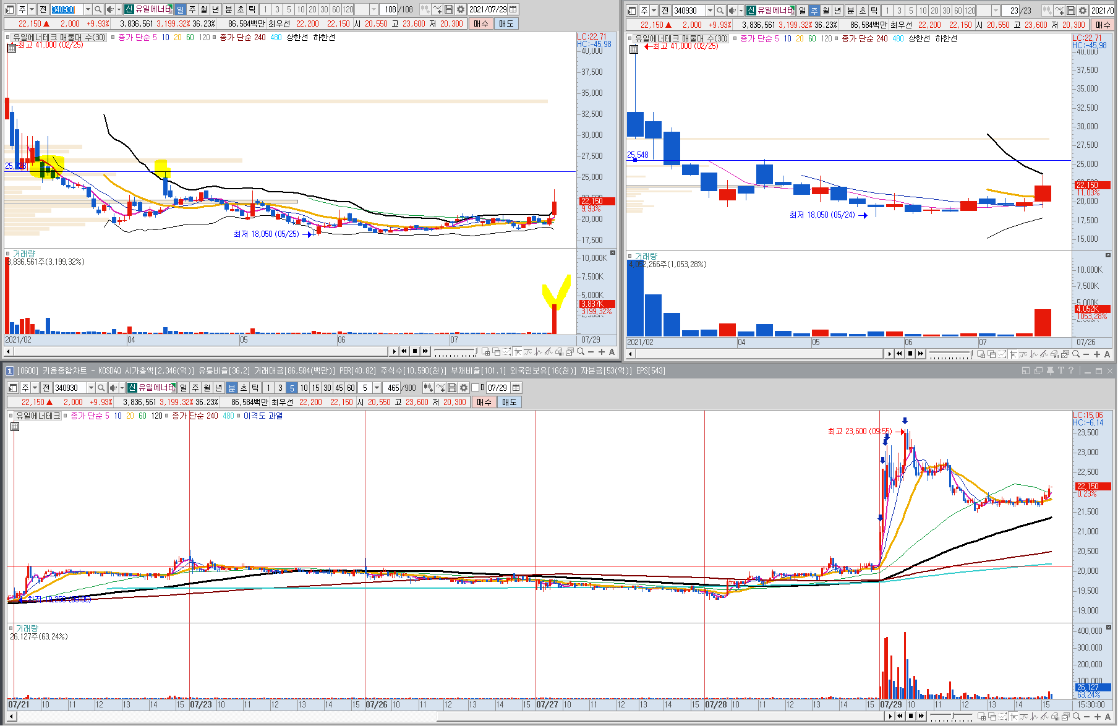The width and height of the screenshot is (1118, 726).
Task: Click the add-indicator icon in bottom chart toolbar
Action: (x=428, y=388)
